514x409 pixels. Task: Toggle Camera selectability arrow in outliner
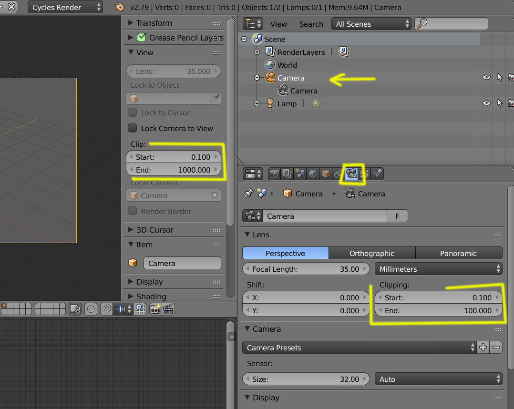[x=500, y=77]
